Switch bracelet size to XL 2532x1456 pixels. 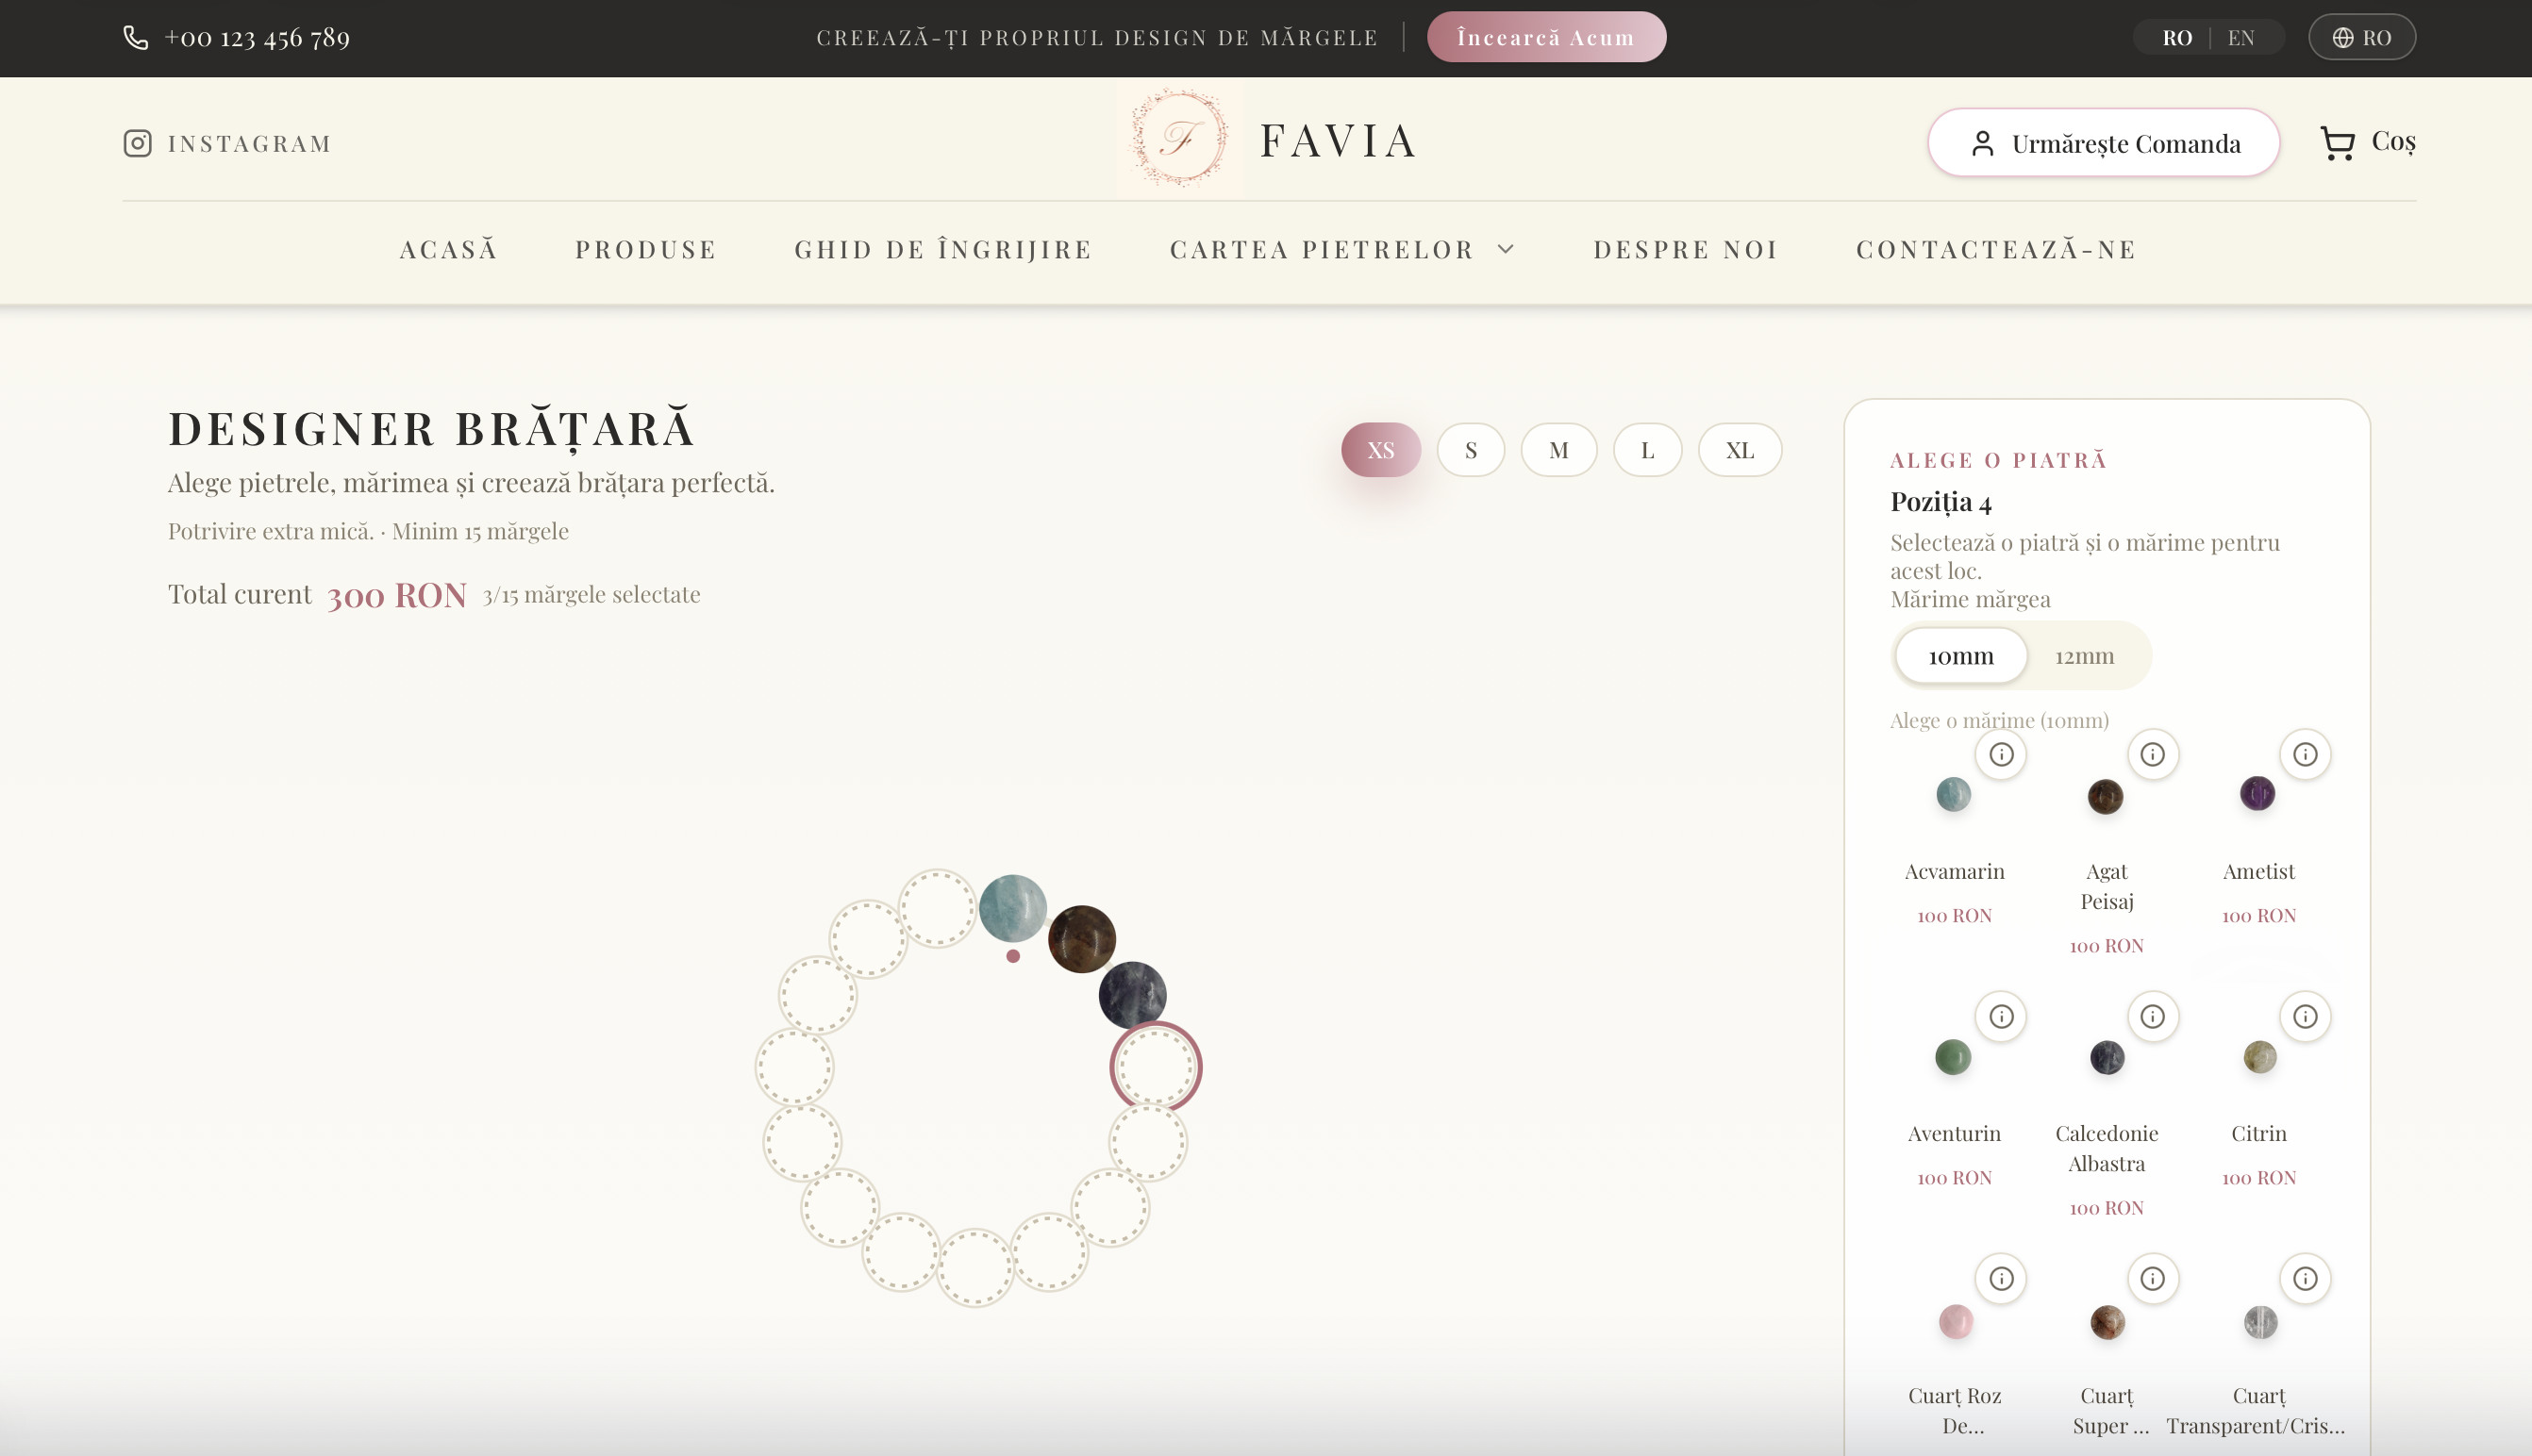pyautogui.click(x=1739, y=450)
